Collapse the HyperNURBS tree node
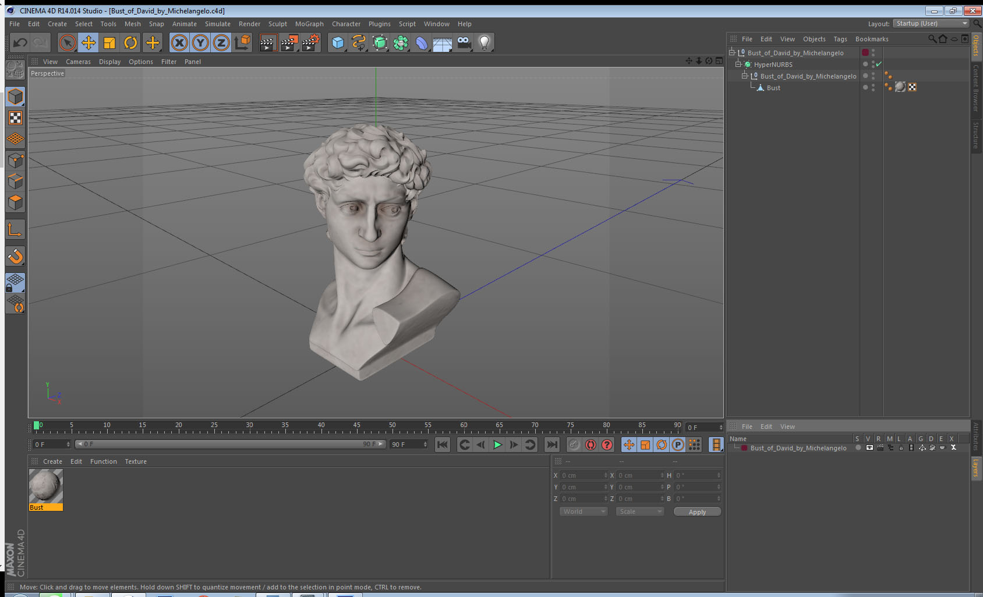This screenshot has width=983, height=597. 738,64
